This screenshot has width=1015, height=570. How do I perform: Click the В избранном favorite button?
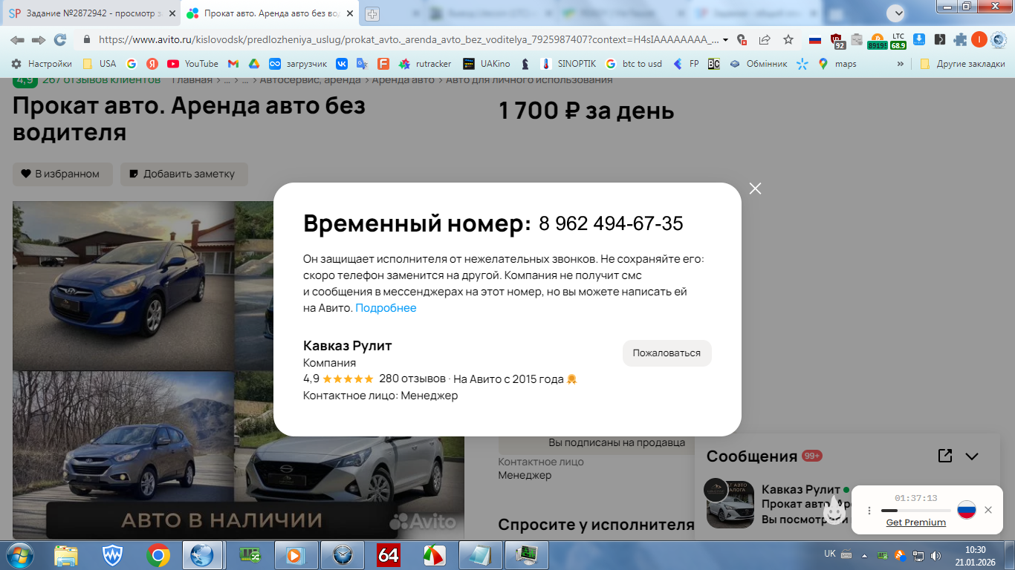coord(62,174)
